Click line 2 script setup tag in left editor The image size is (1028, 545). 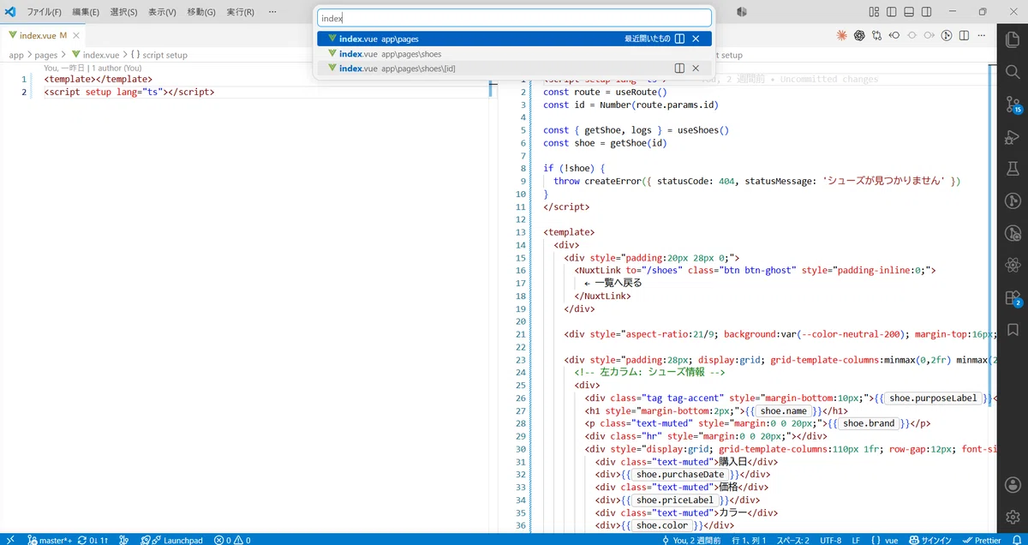point(128,92)
